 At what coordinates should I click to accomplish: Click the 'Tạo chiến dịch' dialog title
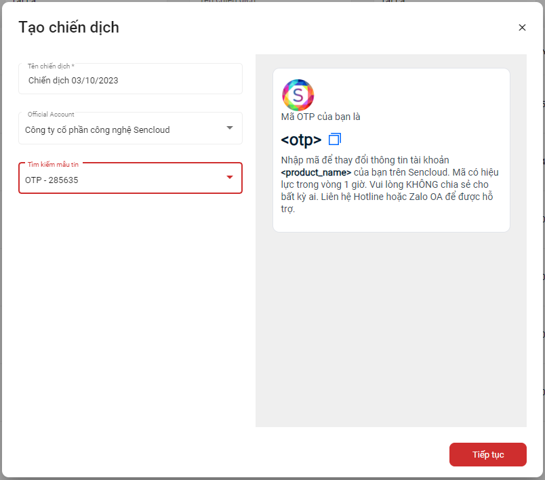(68, 28)
